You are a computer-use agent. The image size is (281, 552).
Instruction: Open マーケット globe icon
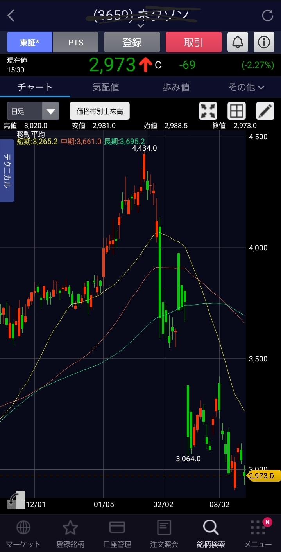[23, 533]
